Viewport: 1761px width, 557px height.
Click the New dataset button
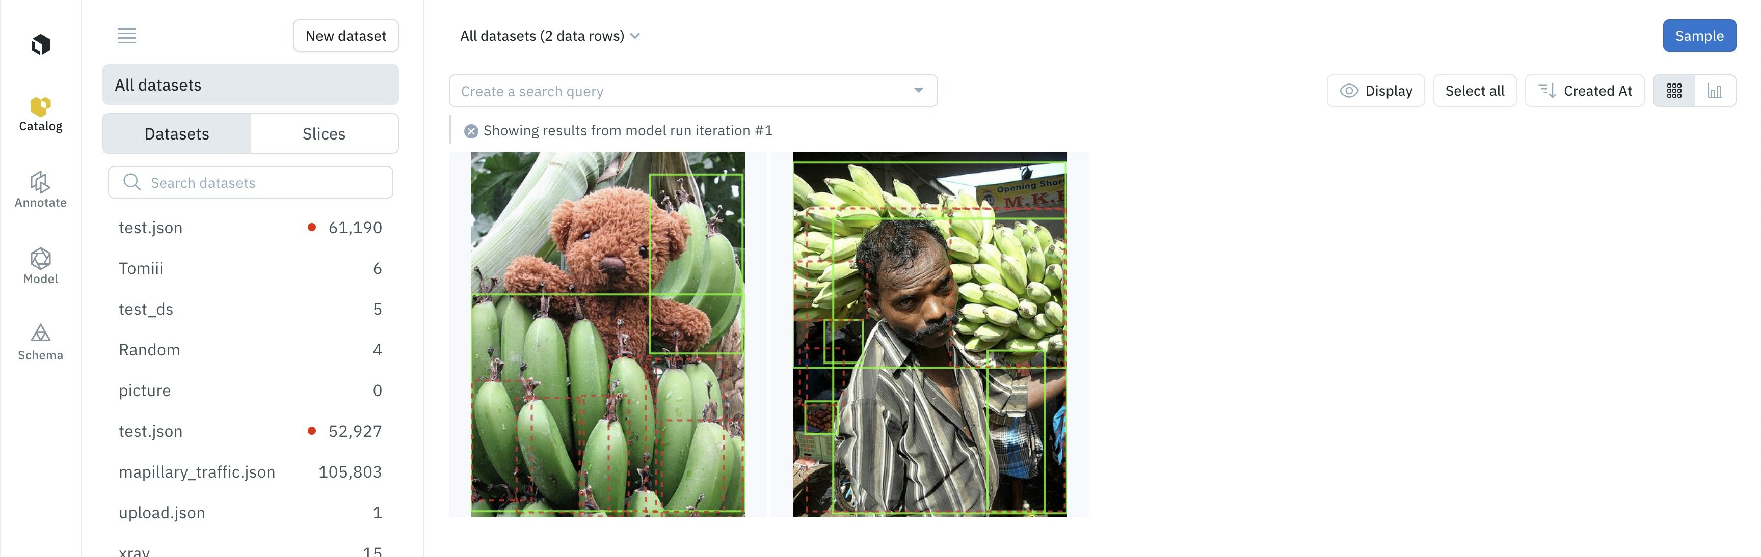pos(345,36)
